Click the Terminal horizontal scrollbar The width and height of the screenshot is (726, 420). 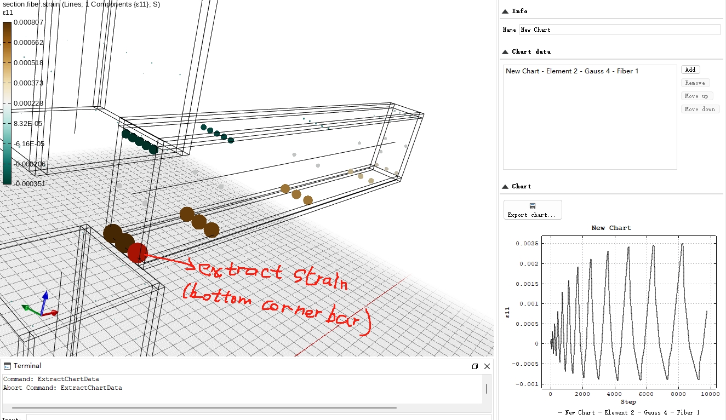coord(203,407)
